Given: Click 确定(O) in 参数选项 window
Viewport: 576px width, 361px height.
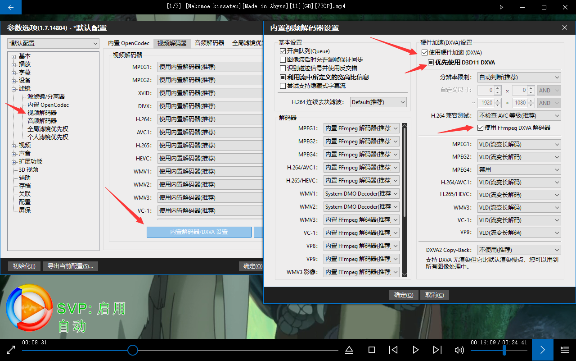Looking at the screenshot, I should (251, 266).
